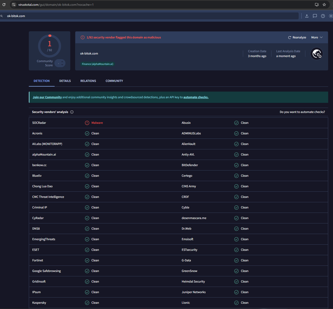333x309 pixels.
Task: Click the Clean checkmark icon for ESET
Action: 87,250
